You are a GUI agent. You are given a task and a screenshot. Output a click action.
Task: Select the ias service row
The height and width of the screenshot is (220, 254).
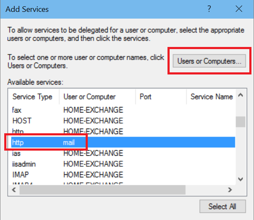123,153
